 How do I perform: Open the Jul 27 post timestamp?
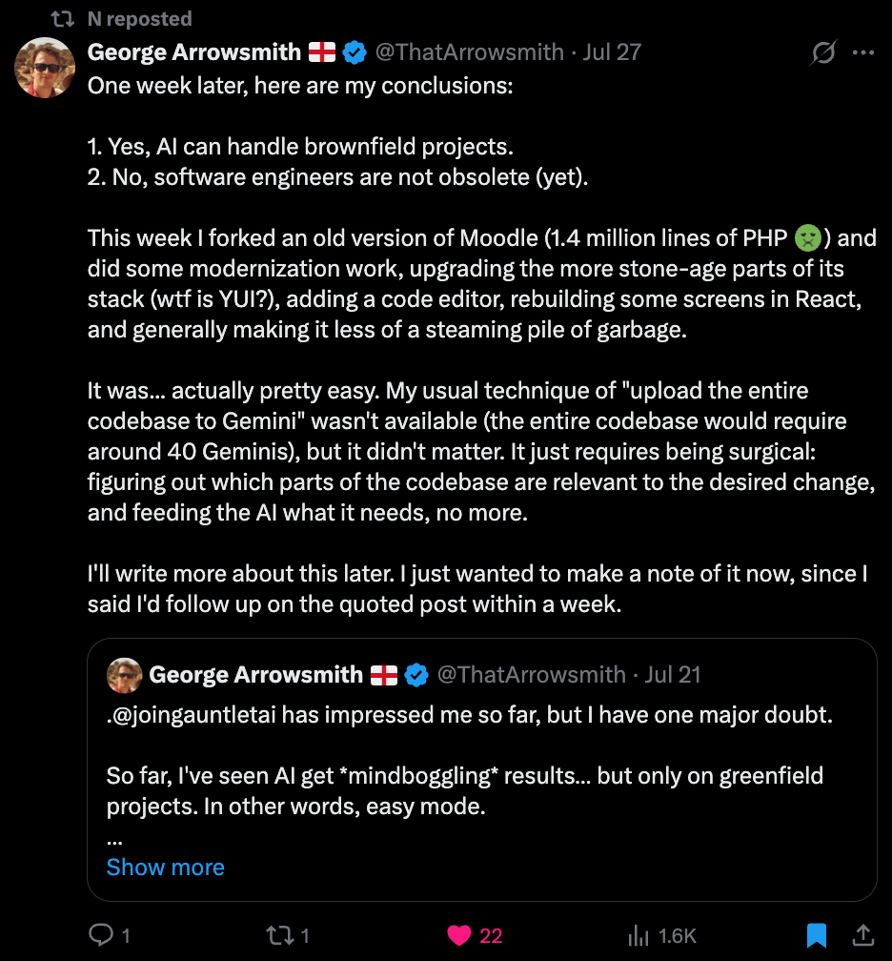tap(612, 51)
